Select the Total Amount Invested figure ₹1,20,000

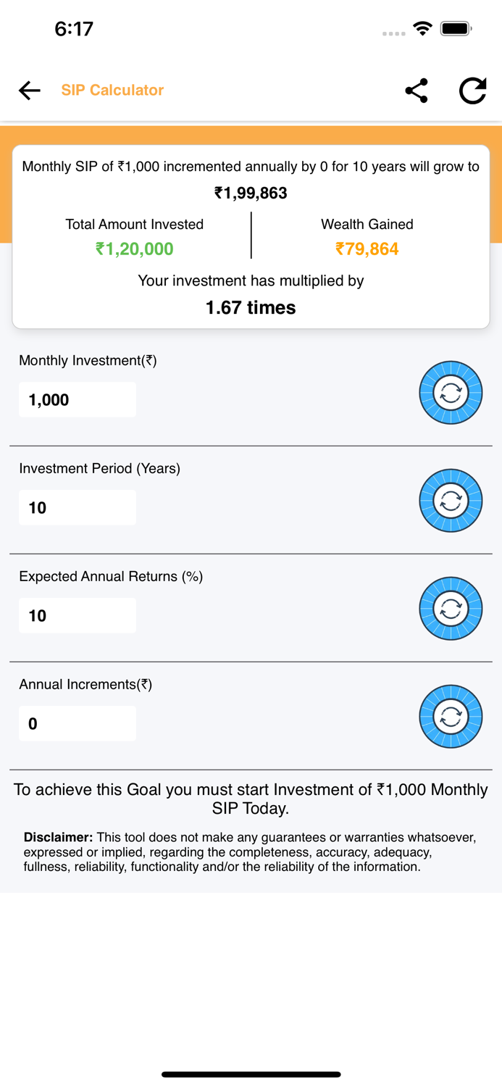tap(135, 249)
